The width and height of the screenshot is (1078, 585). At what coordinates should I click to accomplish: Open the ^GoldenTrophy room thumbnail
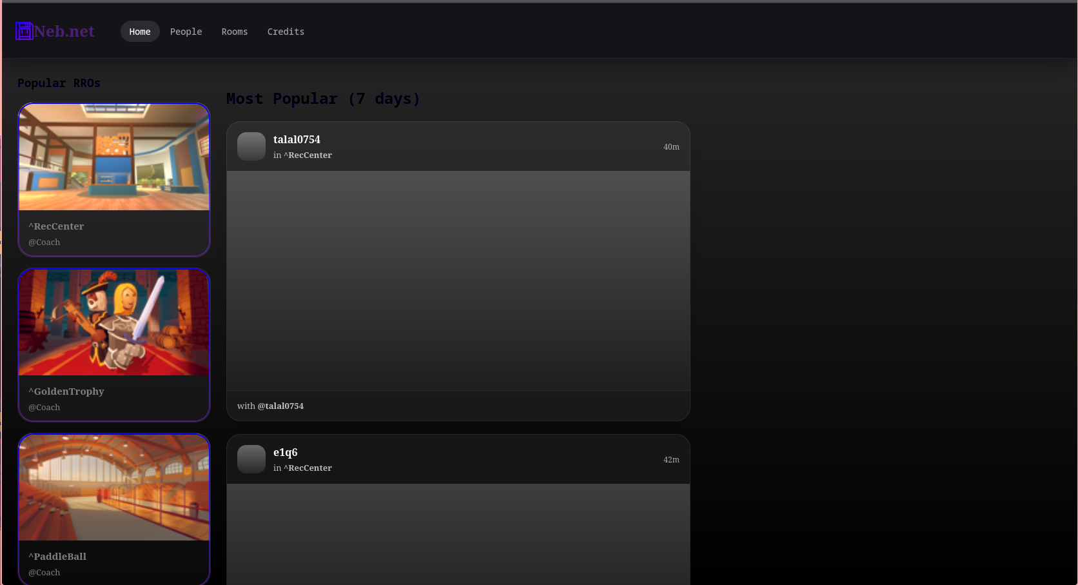[114, 322]
